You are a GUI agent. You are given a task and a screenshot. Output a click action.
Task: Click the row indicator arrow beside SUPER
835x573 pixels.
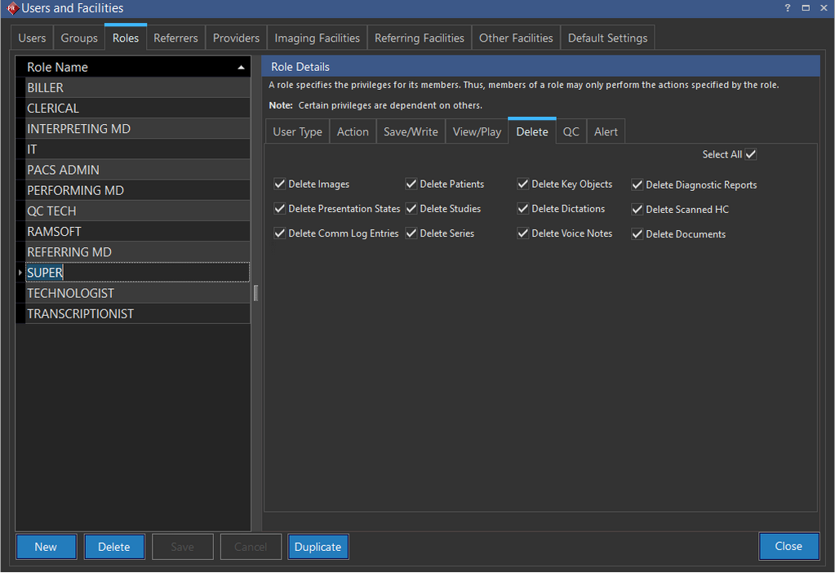tap(20, 273)
